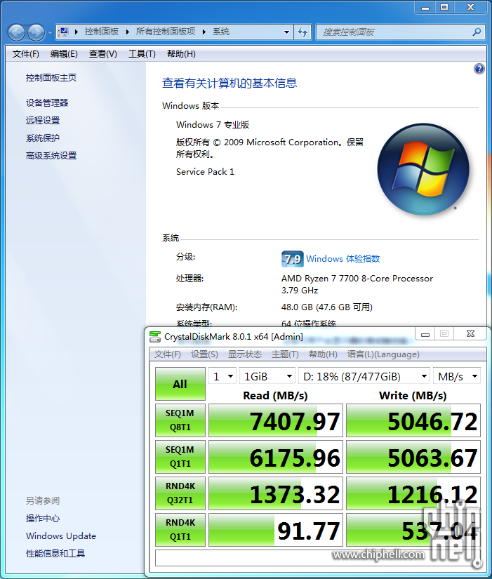Viewport: 492px width, 579px height.
Task: Click the 控制面板 breadcrumb segment
Action: click(102, 32)
